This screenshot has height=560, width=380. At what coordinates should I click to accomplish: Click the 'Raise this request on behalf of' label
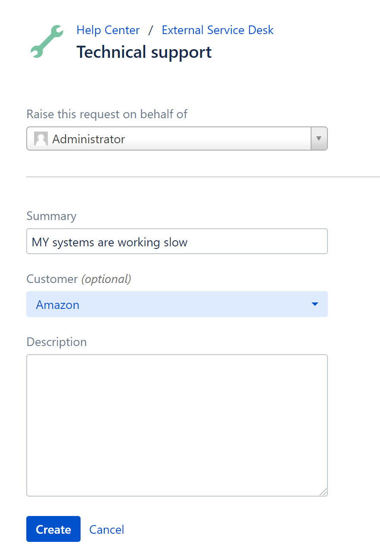pyautogui.click(x=107, y=114)
